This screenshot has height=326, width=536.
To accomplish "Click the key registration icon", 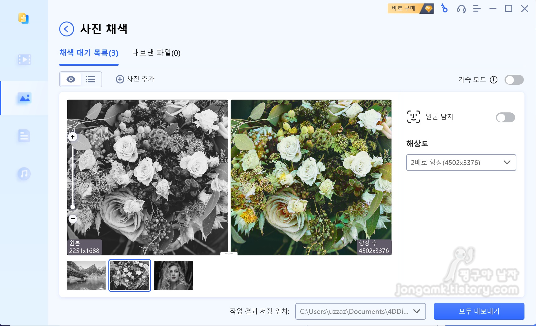I will coord(444,8).
